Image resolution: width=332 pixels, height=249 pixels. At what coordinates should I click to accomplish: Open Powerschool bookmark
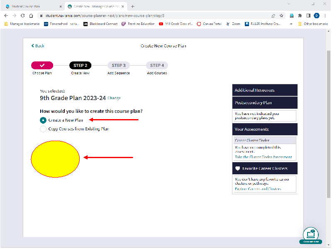(x=61, y=24)
